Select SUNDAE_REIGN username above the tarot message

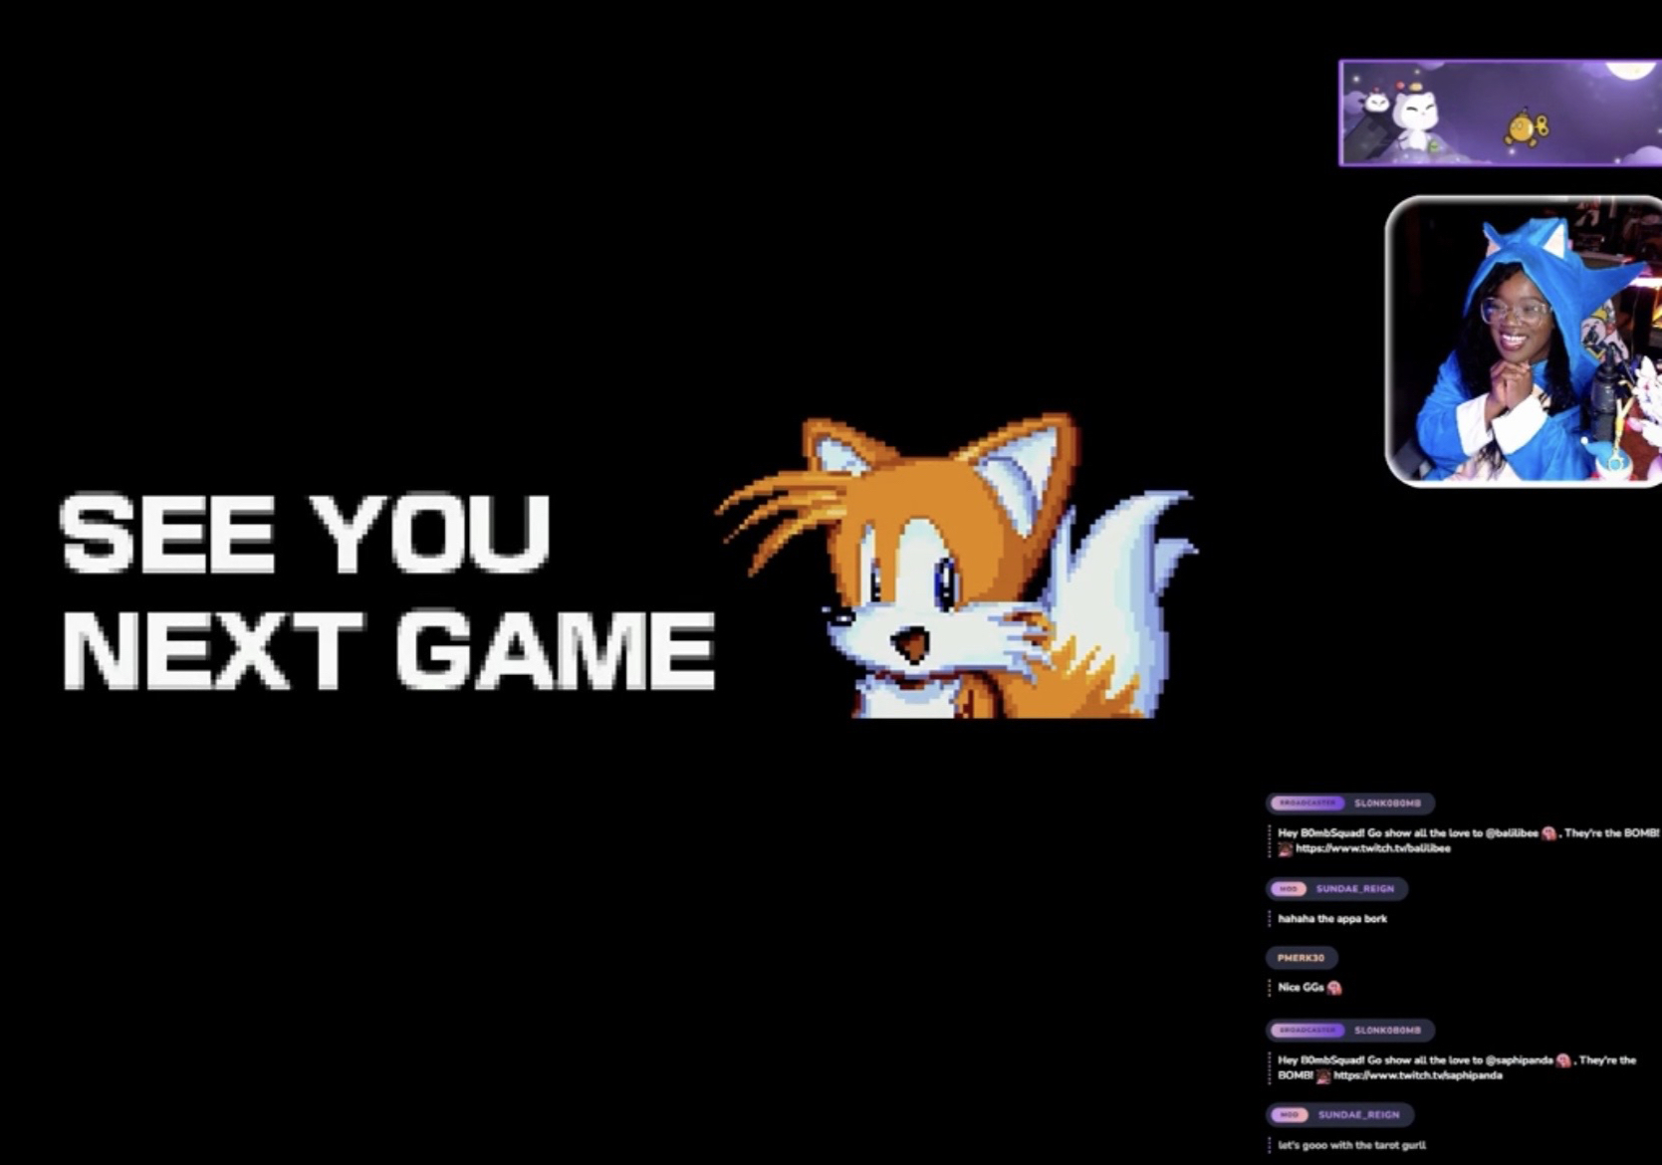(x=1358, y=1115)
